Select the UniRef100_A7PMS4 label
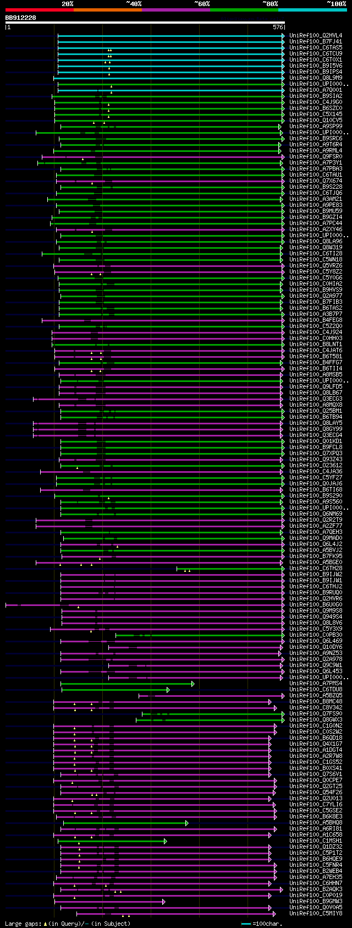 [316, 683]
